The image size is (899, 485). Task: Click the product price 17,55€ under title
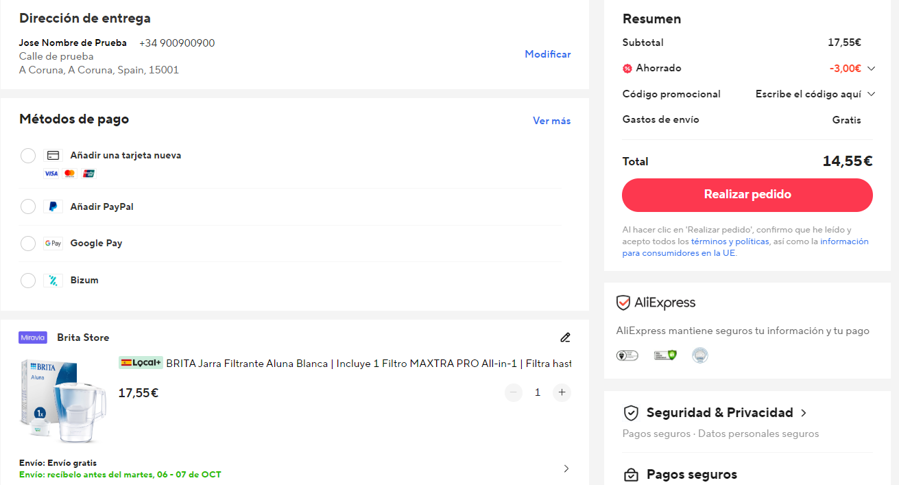[139, 393]
